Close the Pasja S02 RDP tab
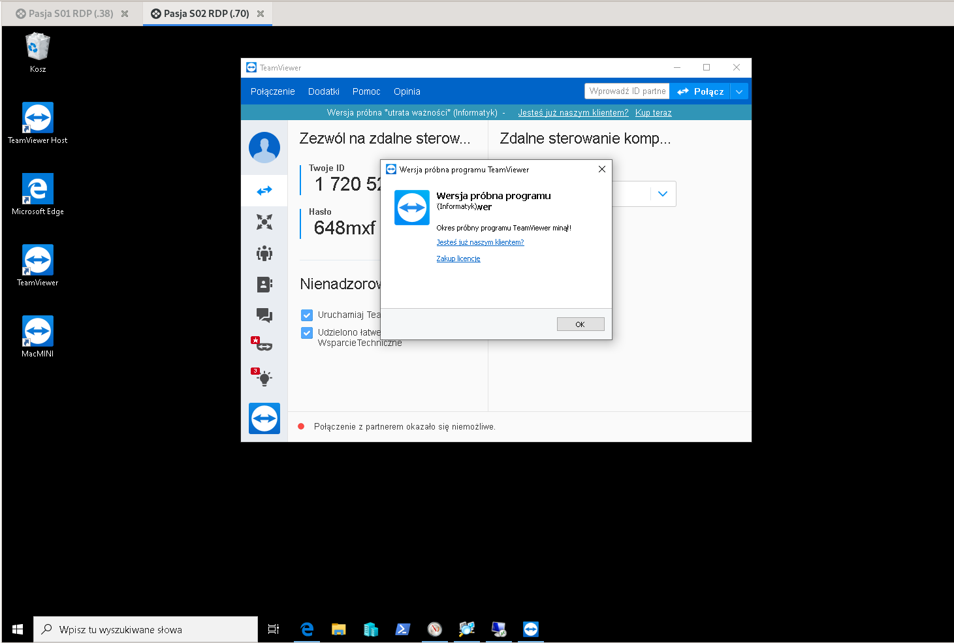 tap(261, 14)
